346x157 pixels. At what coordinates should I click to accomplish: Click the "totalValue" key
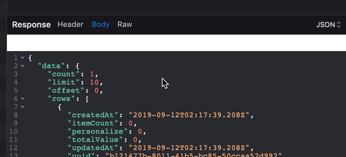coord(96,140)
